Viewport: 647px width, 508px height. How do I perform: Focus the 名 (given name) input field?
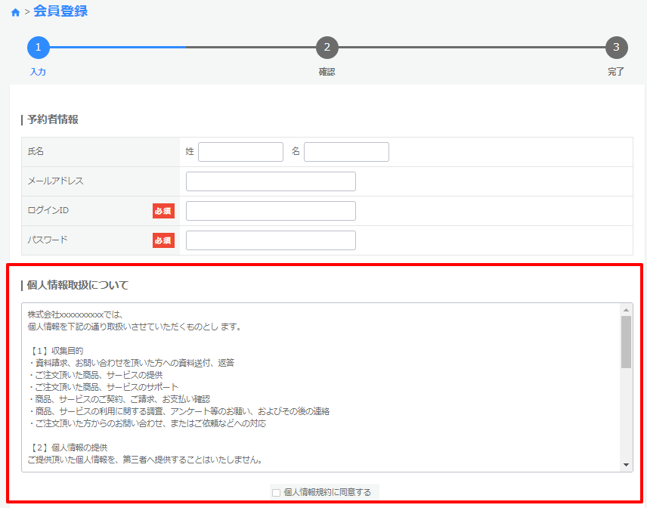(346, 152)
